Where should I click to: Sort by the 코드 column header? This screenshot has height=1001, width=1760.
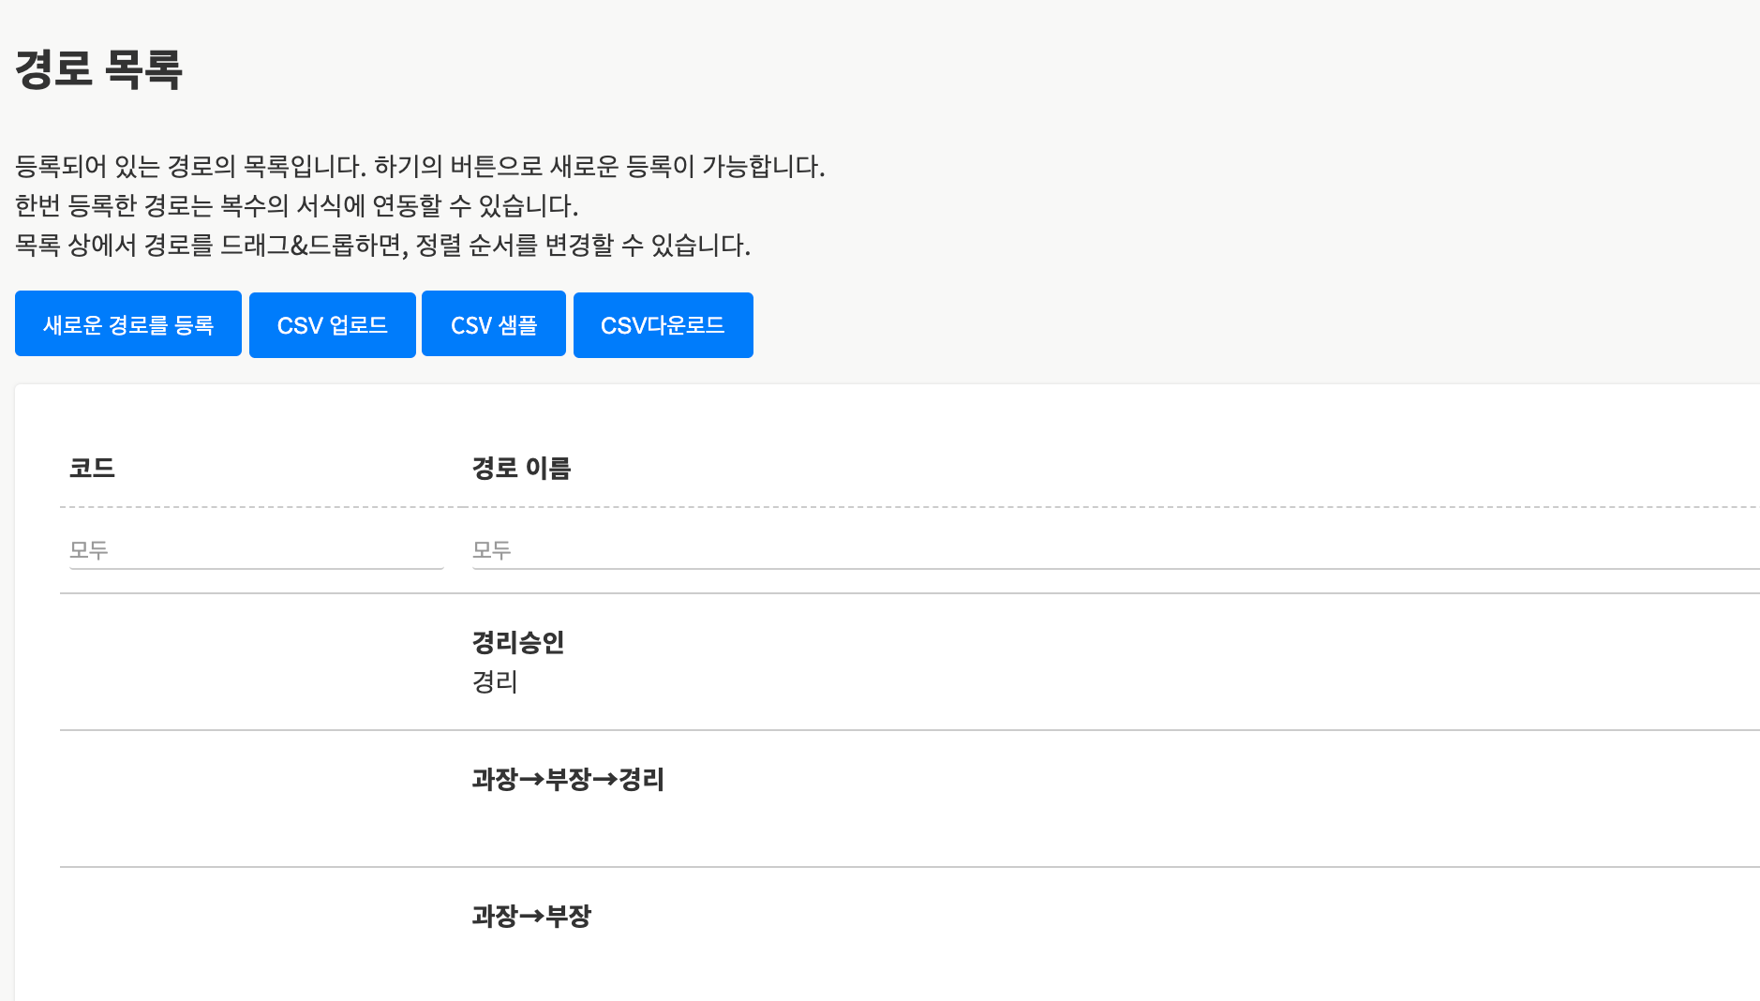tap(92, 468)
